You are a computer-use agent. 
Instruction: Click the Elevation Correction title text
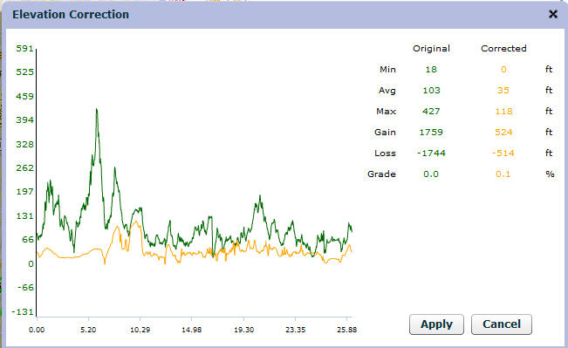coord(71,15)
